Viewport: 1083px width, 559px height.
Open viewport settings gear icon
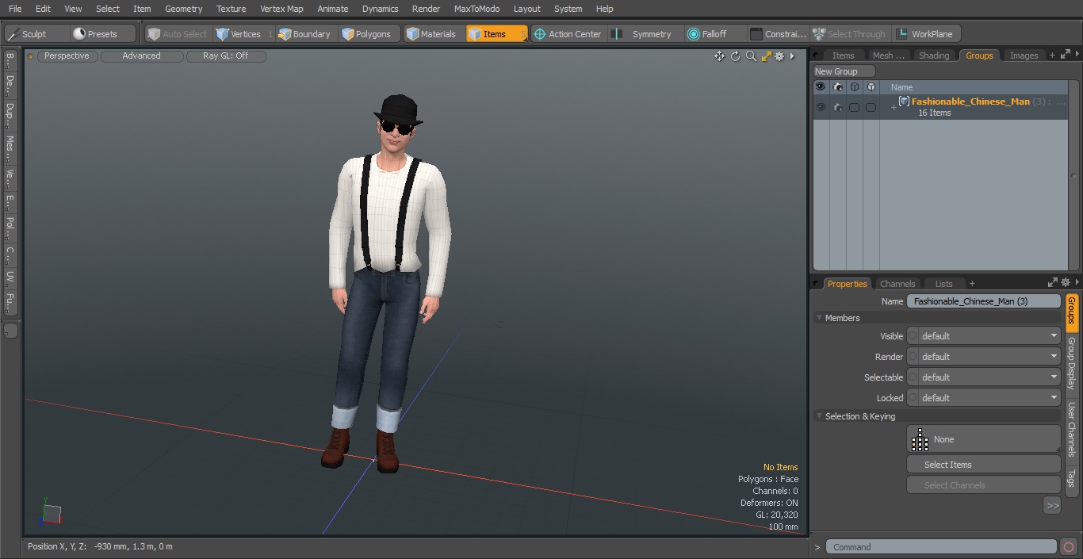click(x=779, y=56)
